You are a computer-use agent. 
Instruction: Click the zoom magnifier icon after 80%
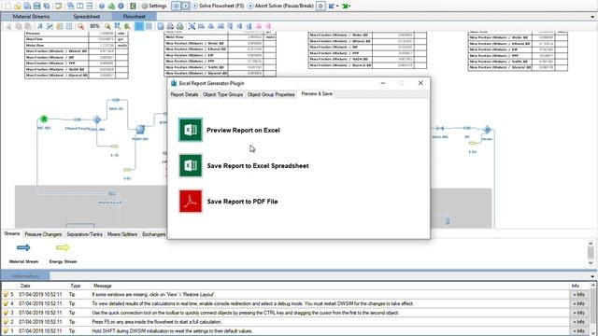(x=107, y=26)
